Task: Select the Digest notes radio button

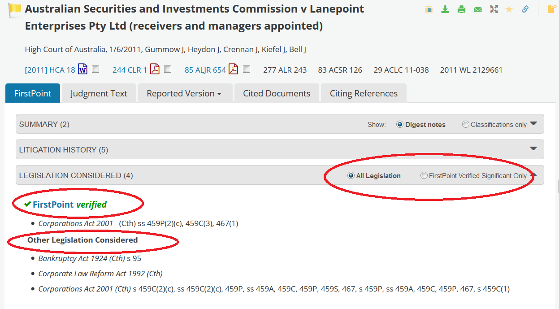Action: [400, 124]
